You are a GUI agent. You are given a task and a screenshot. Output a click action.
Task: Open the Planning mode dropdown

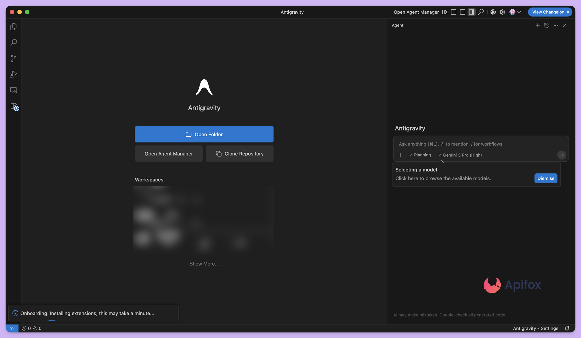click(420, 155)
